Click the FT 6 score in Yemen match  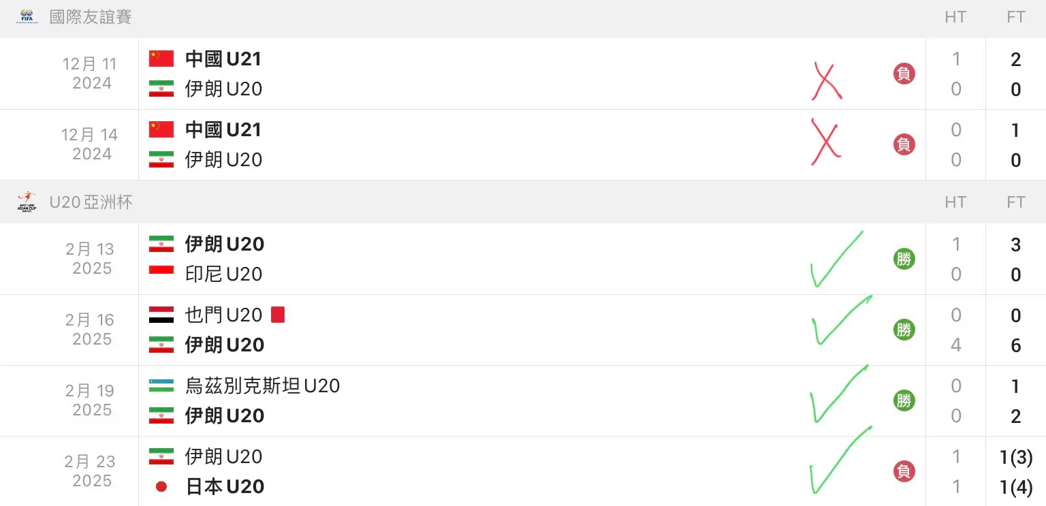click(x=1016, y=345)
